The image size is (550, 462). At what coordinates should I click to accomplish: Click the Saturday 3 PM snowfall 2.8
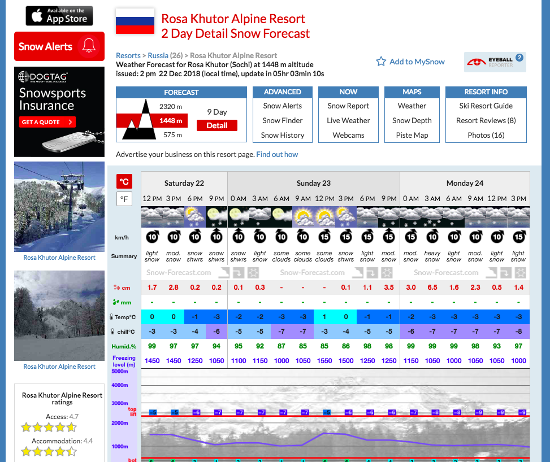pos(174,287)
